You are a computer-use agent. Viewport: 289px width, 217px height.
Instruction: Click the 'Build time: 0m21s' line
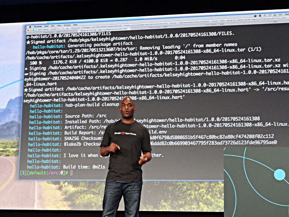(84, 167)
